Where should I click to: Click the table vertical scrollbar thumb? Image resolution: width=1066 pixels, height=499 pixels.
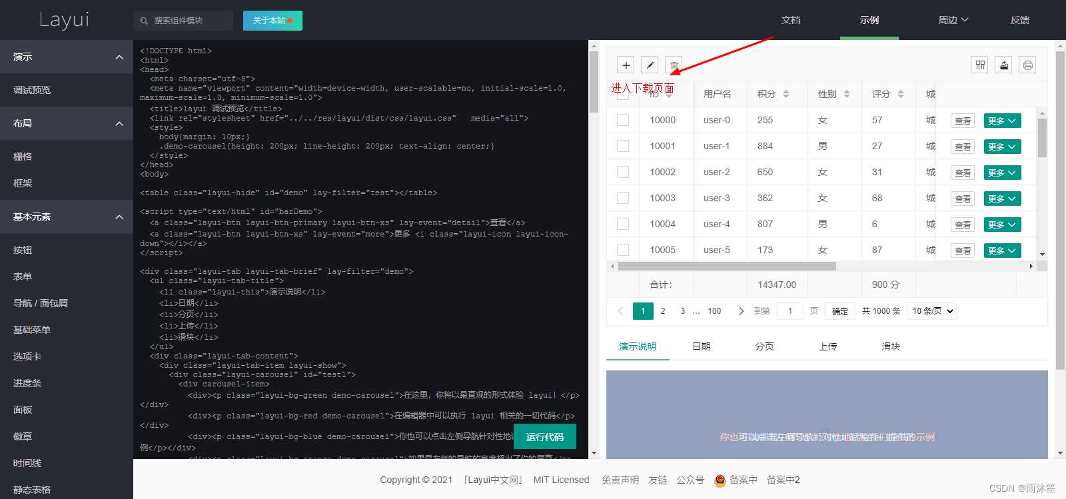[x=1042, y=138]
